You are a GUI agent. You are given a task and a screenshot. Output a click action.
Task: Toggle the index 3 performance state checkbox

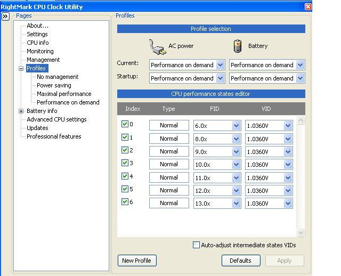(125, 163)
